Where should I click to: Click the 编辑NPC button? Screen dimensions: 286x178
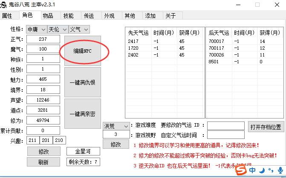click(x=83, y=51)
